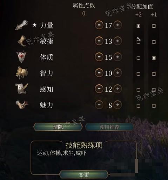168x180 pixels.
Task: Decrease 敏捷 with the minus button
Action: 99,41
